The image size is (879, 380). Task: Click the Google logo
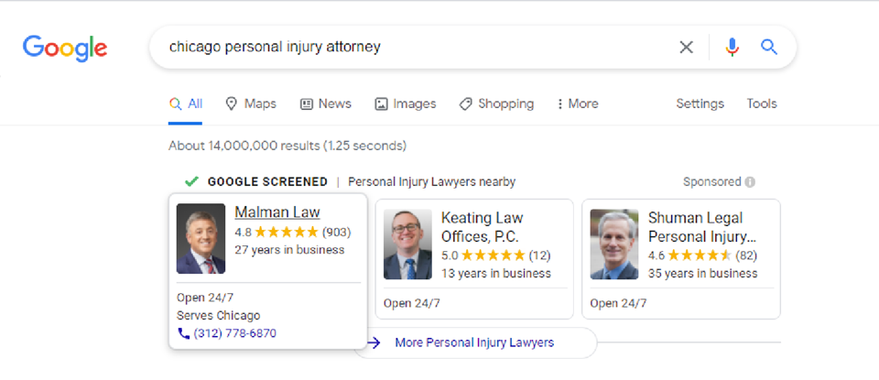65,48
